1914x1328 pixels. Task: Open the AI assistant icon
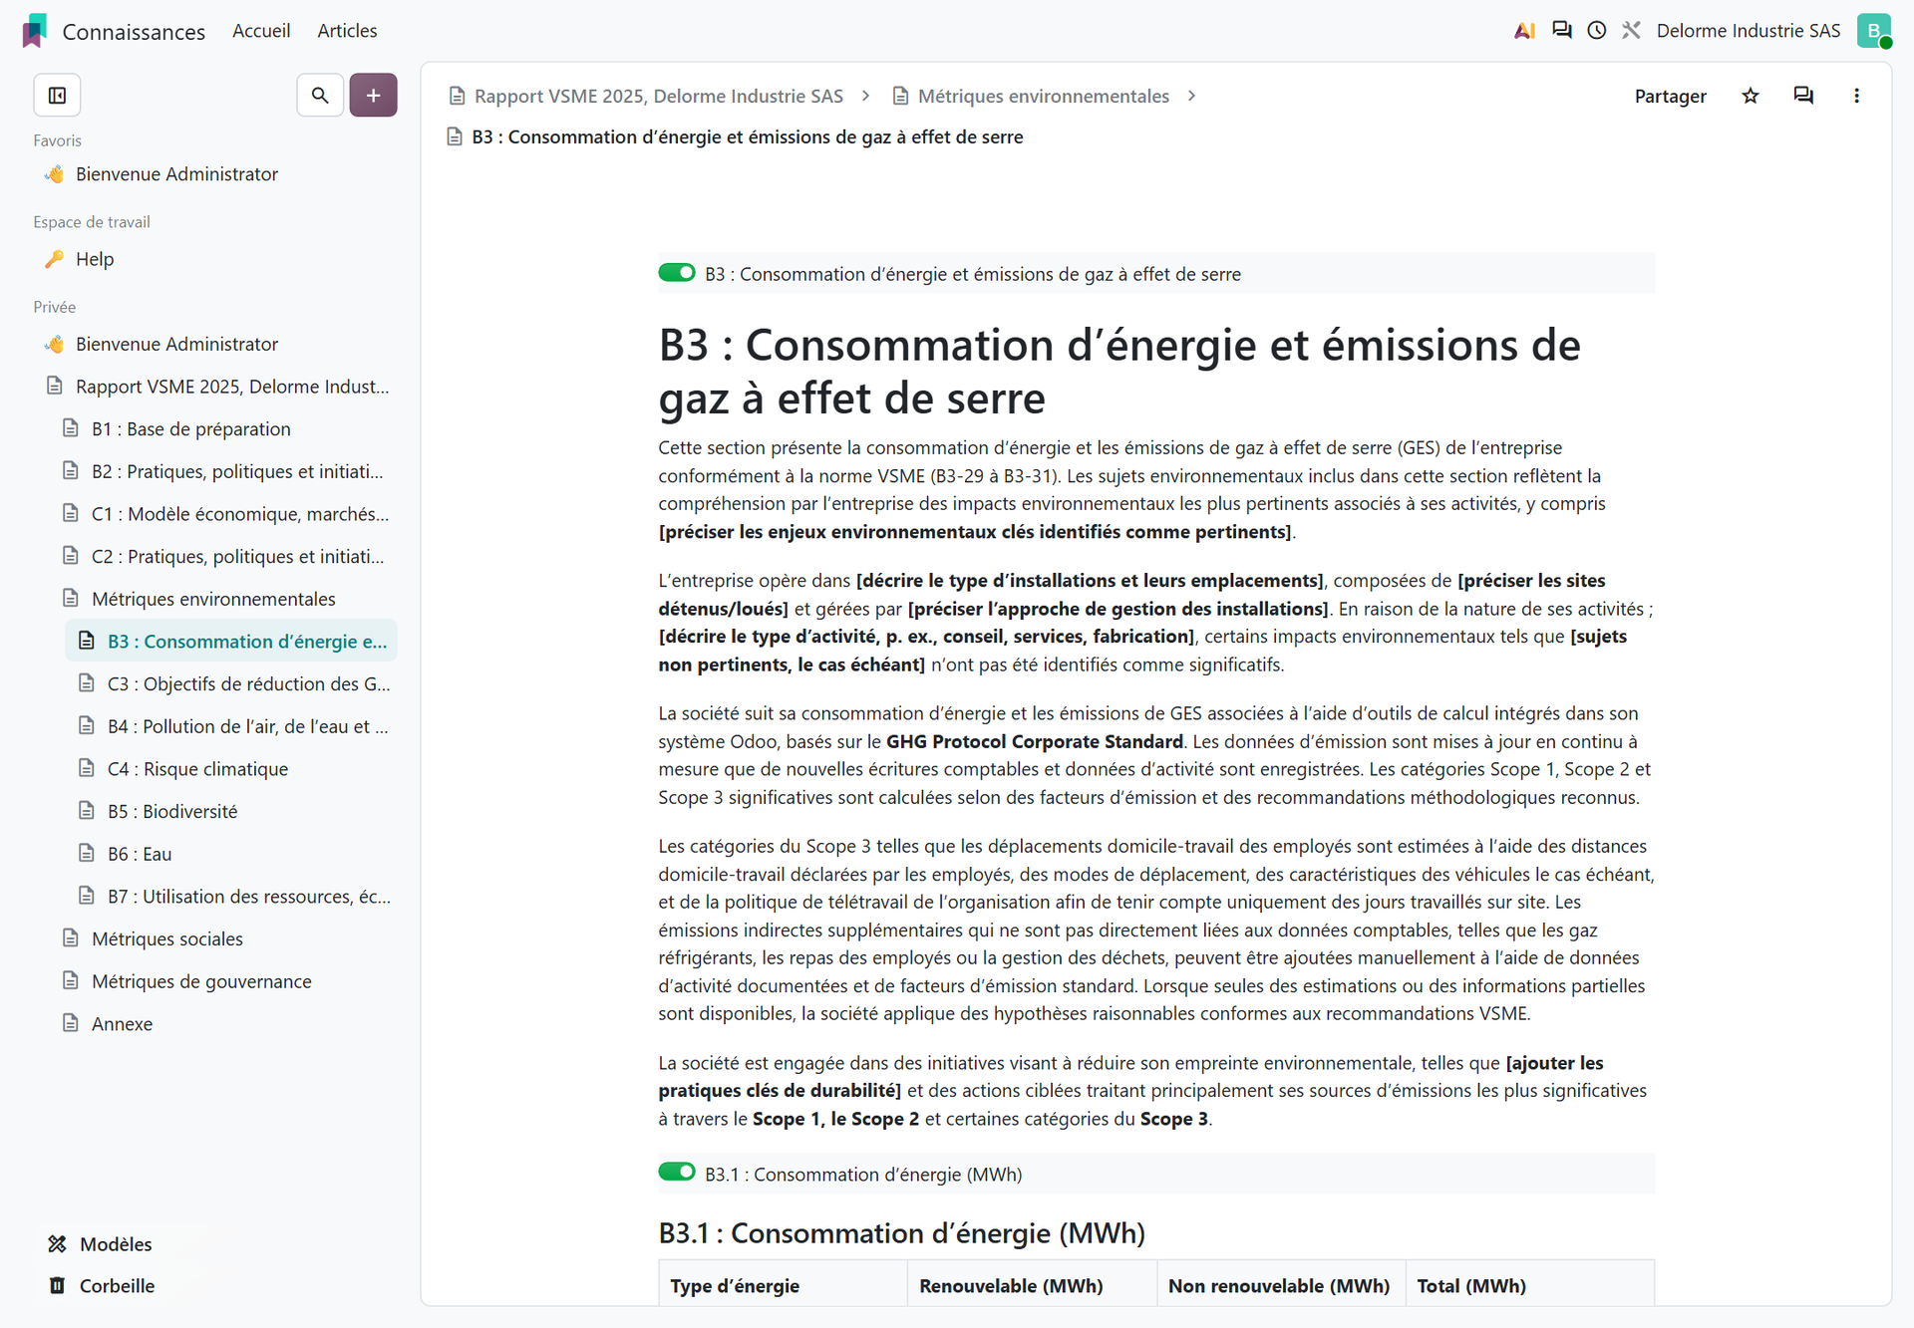[1524, 31]
